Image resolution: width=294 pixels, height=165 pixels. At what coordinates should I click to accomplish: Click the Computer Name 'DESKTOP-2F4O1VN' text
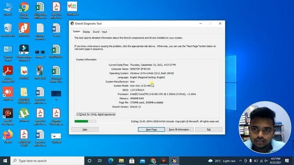[x=140, y=69]
